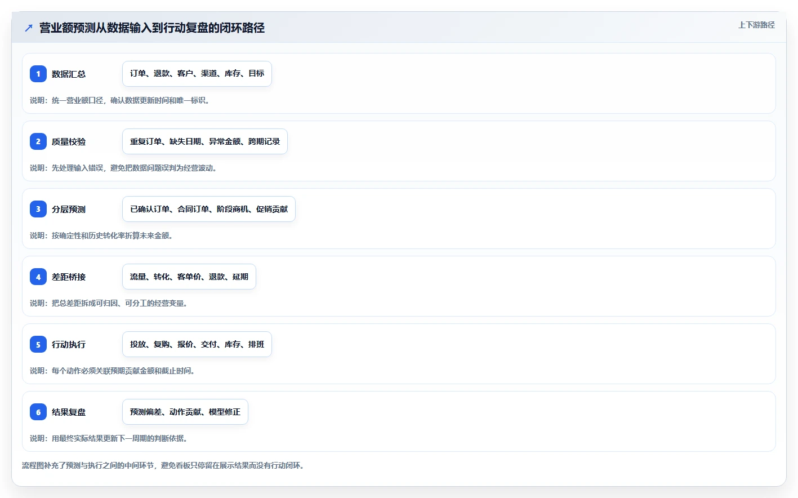This screenshot has height=498, width=798.
Task: Click the footer text starting 流程图补充了预测与执行
Action: coord(163,465)
